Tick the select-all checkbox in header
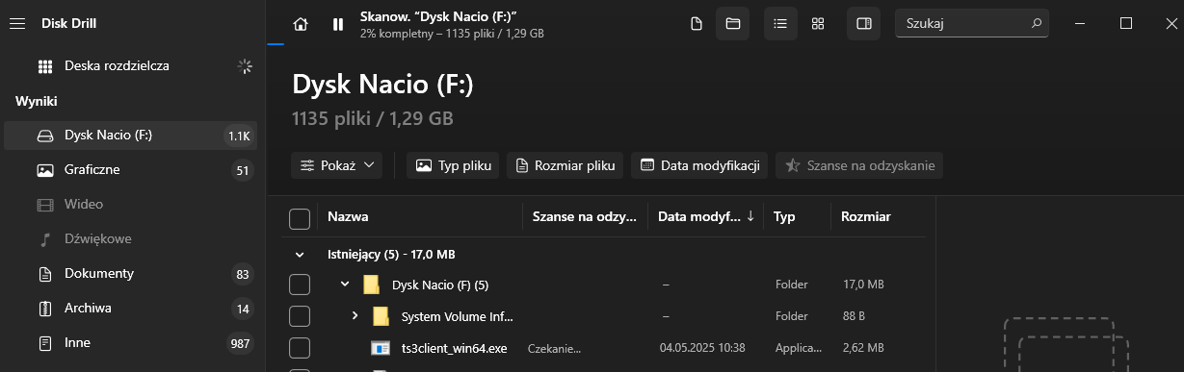Screen dimensions: 1184x372 point(300,219)
